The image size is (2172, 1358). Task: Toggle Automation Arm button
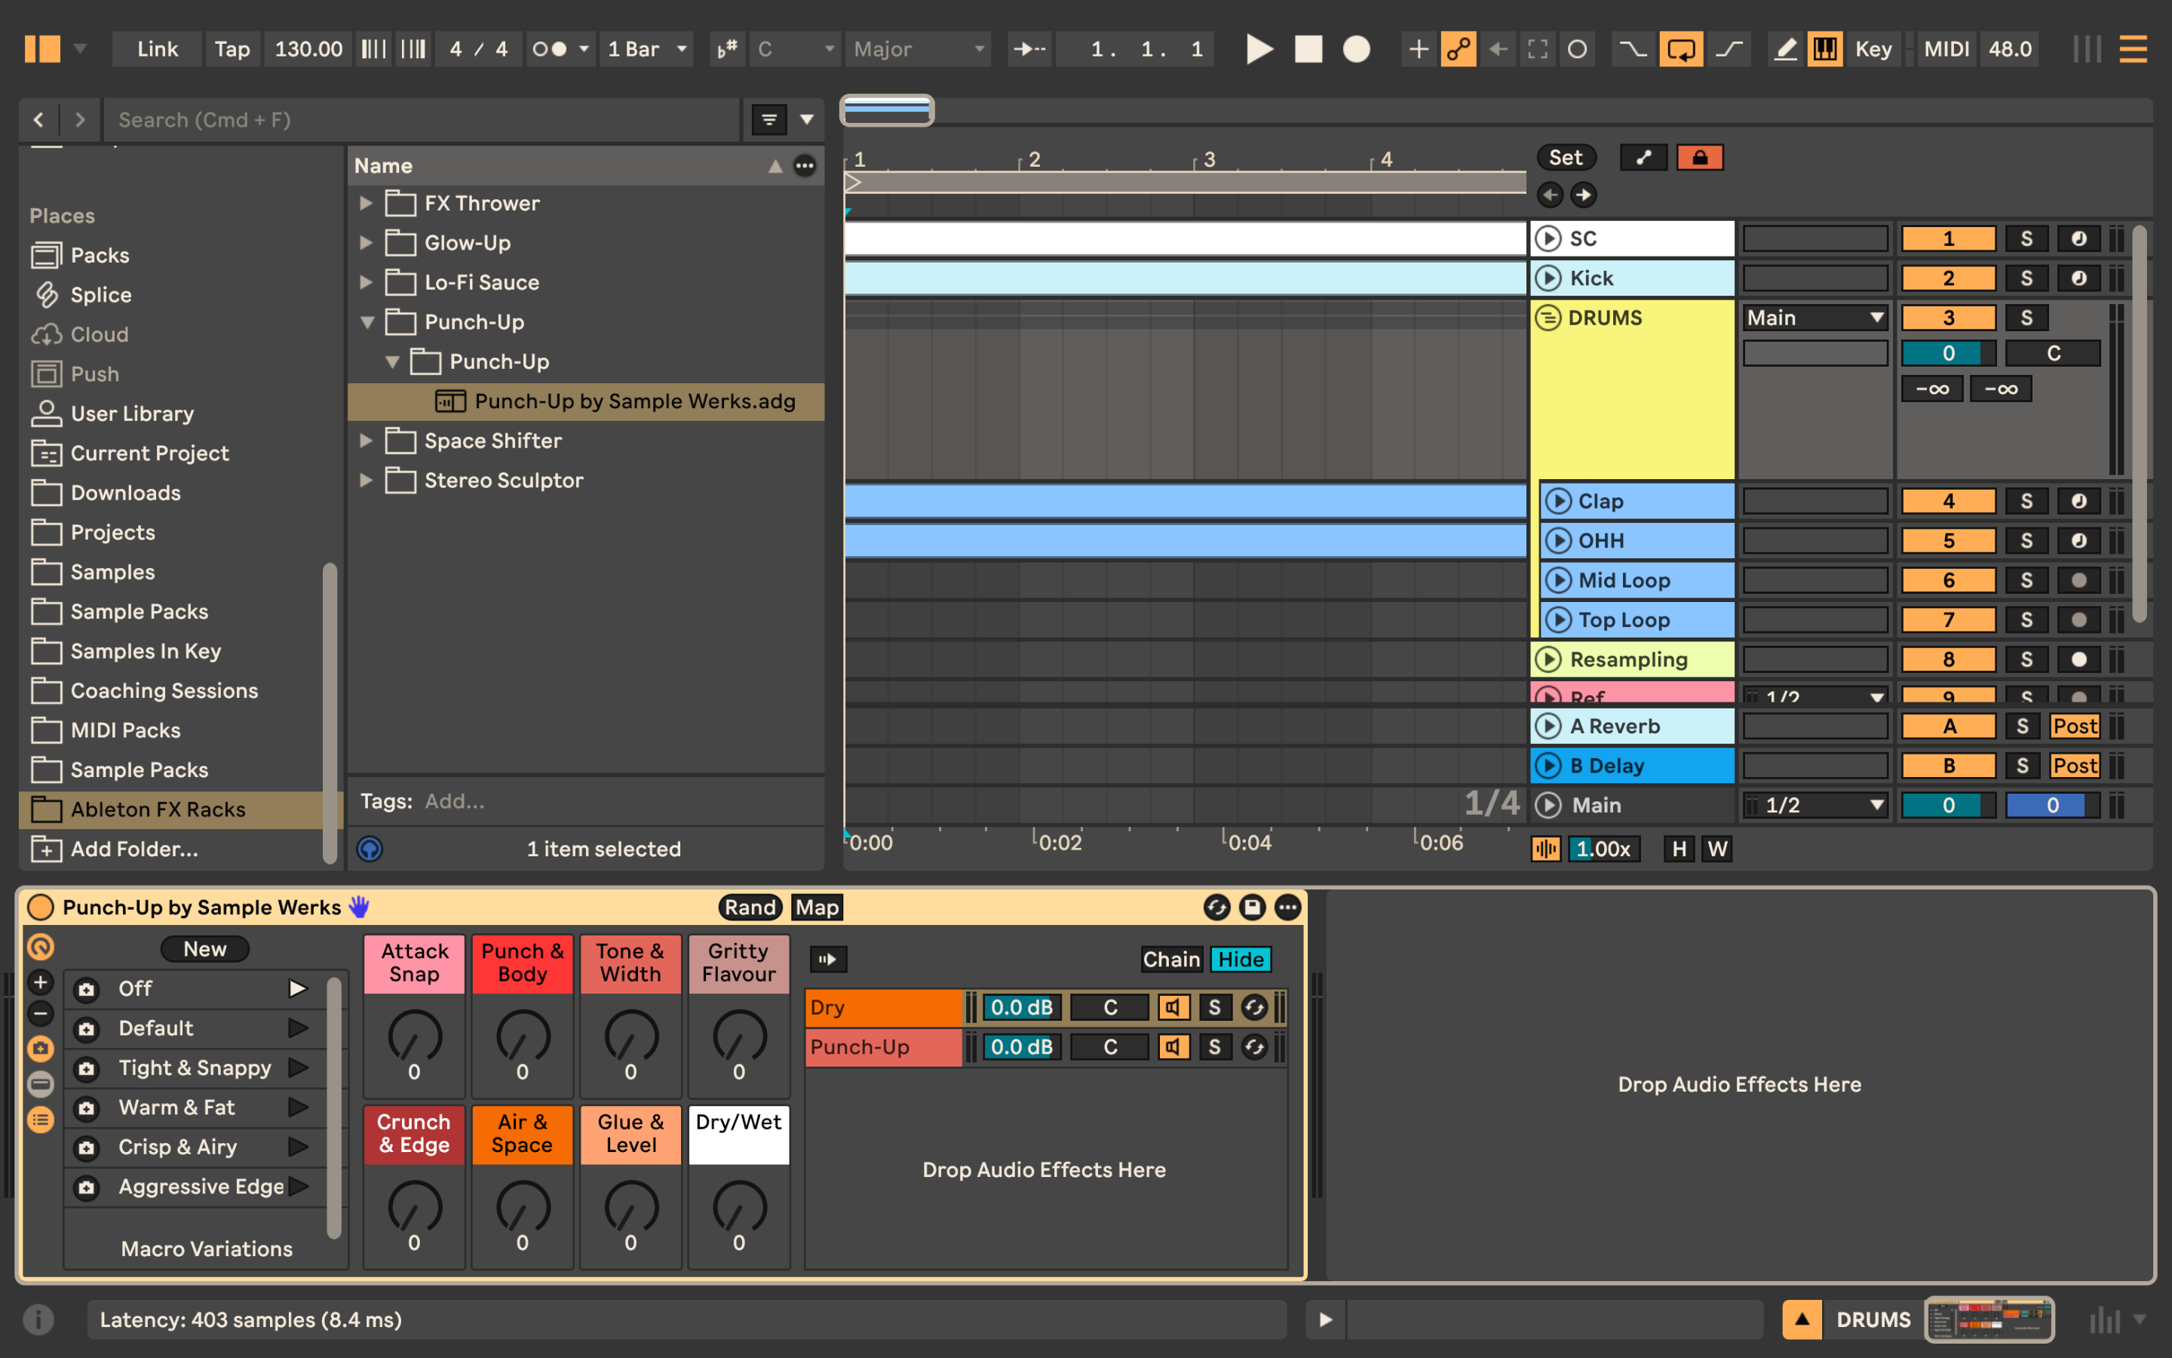1459,49
